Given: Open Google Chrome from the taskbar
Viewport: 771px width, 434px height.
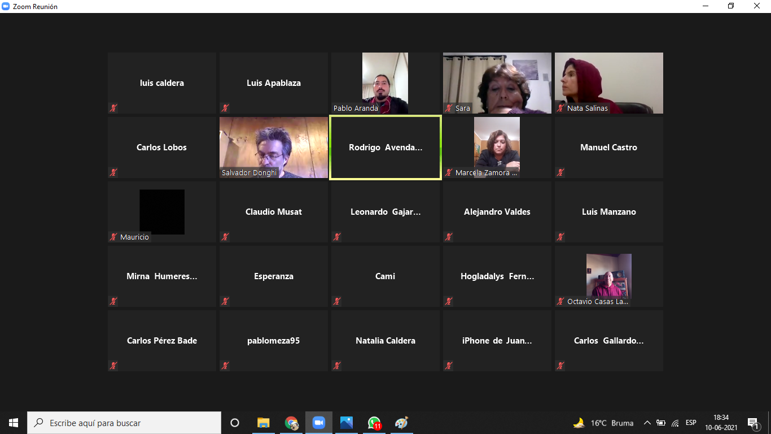Looking at the screenshot, I should [291, 423].
